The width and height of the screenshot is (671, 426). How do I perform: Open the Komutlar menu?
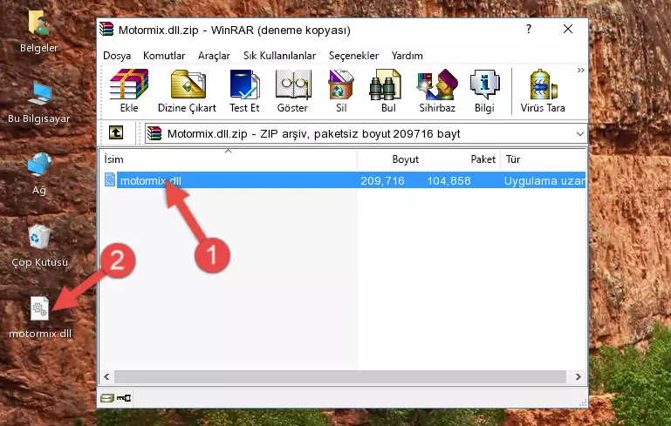(164, 56)
